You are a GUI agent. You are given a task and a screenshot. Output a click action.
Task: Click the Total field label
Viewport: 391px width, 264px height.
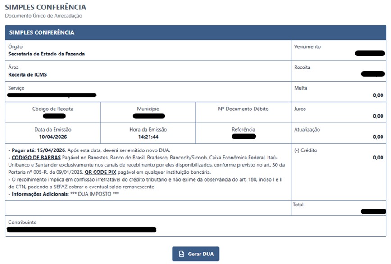[298, 205]
